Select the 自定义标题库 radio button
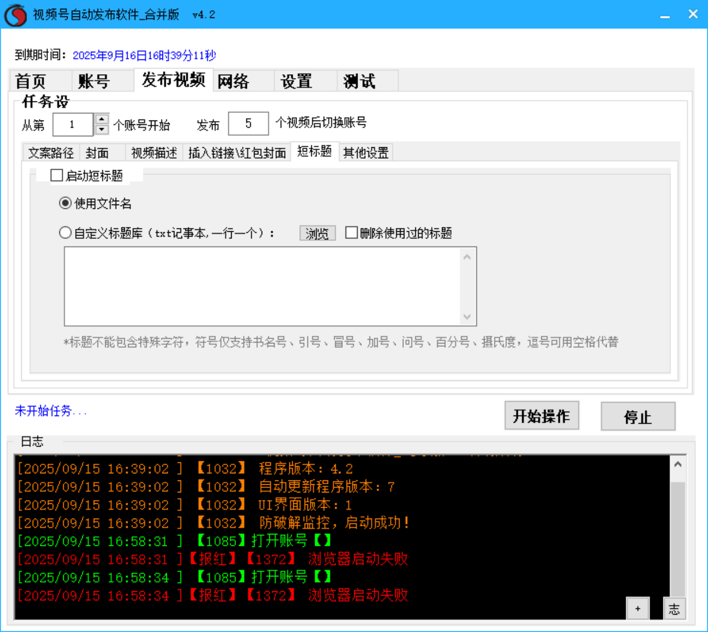 click(x=65, y=232)
